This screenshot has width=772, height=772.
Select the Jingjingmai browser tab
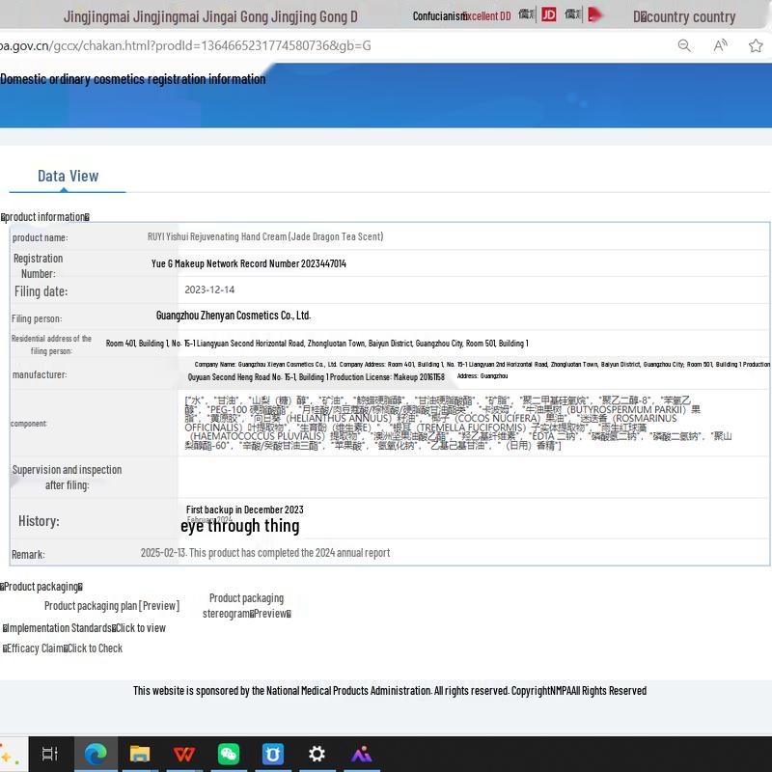point(210,16)
